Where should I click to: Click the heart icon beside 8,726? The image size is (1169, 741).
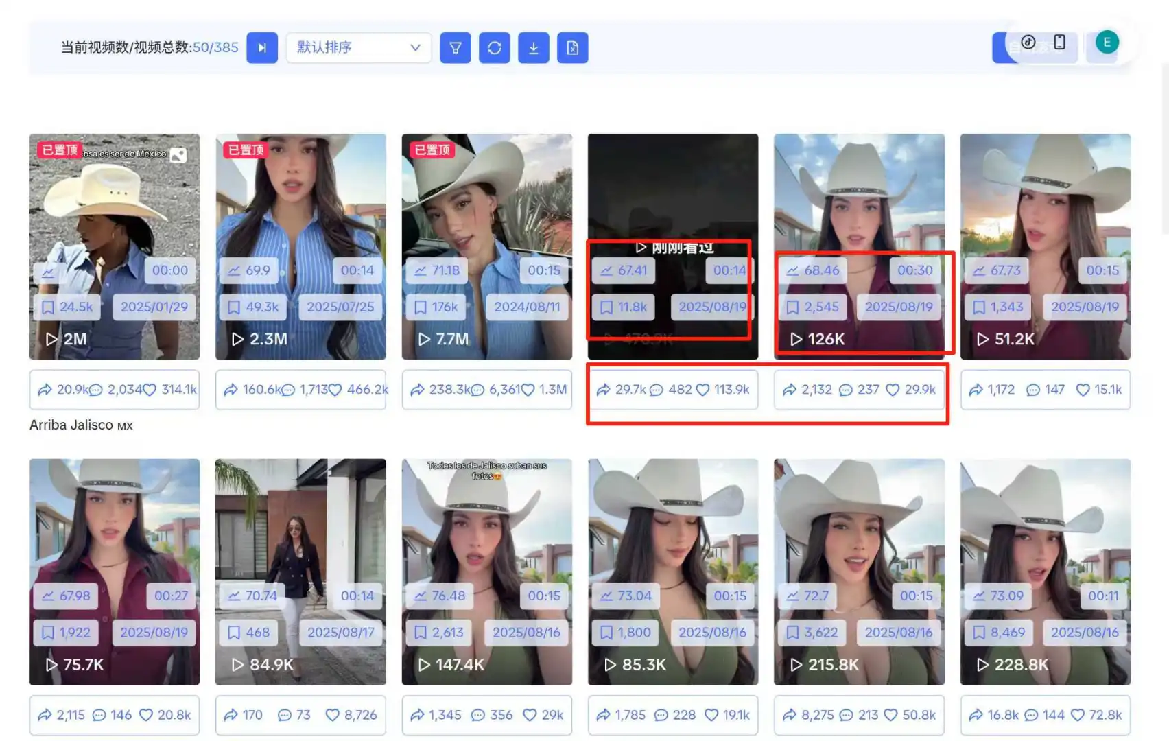click(333, 715)
